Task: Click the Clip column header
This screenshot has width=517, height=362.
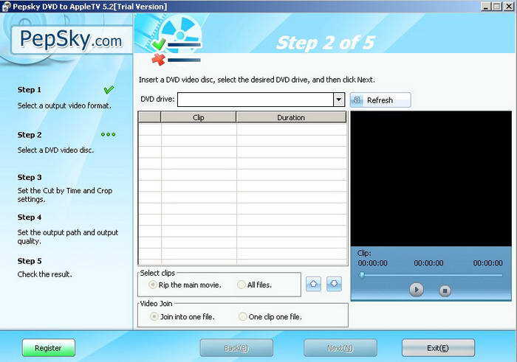Action: point(199,117)
